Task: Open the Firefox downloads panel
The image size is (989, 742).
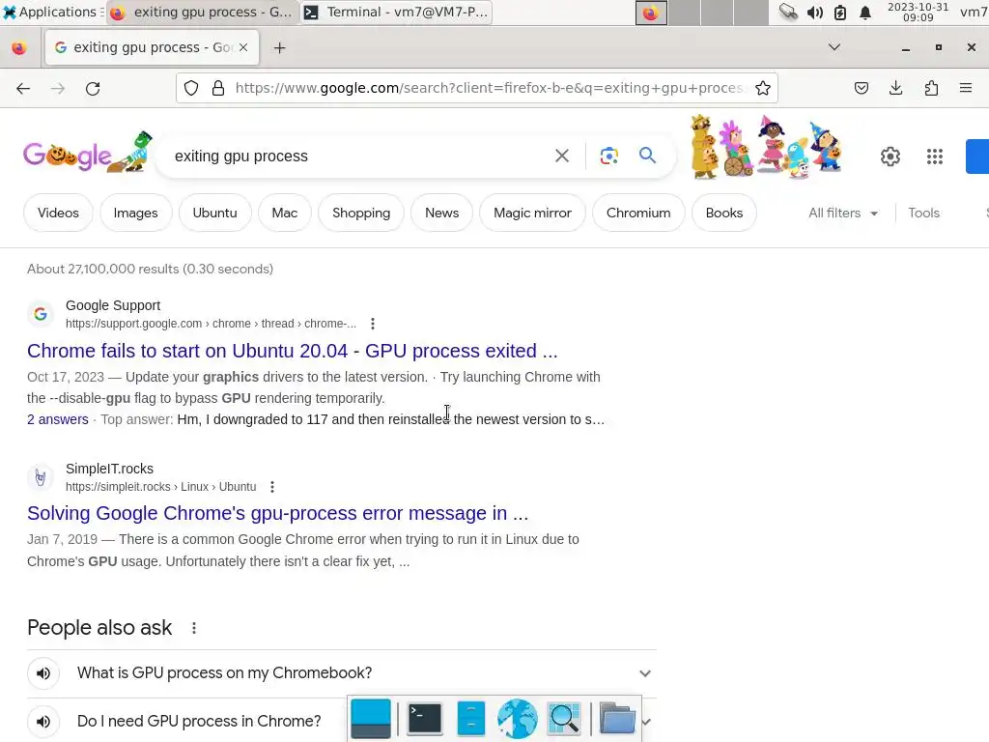Action: click(x=895, y=88)
